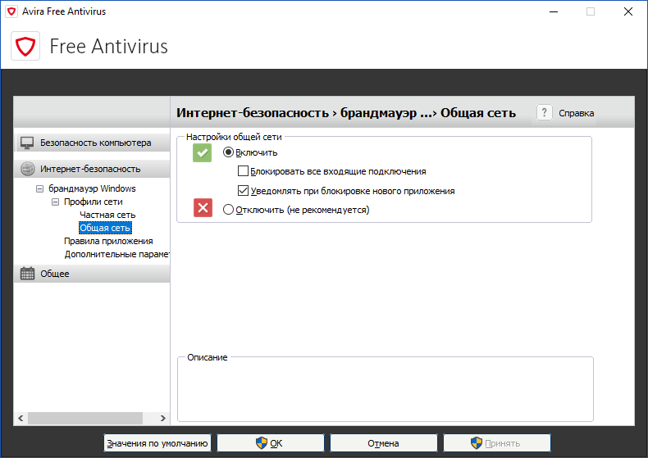
Task: Open the Интернет-безопасность section
Action: [x=92, y=169]
